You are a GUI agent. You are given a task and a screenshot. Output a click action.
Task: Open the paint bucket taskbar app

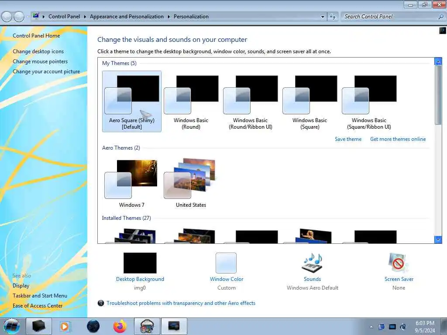[x=147, y=326]
